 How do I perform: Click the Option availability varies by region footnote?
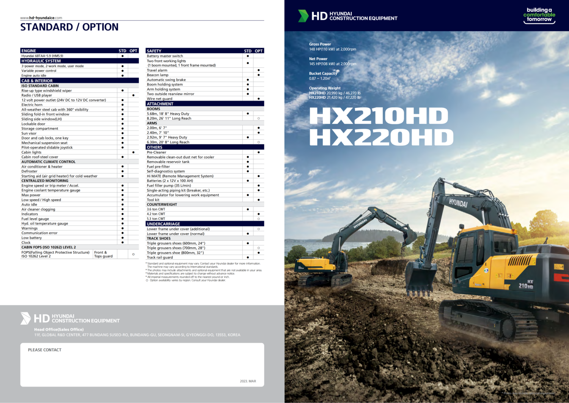coord(186,280)
